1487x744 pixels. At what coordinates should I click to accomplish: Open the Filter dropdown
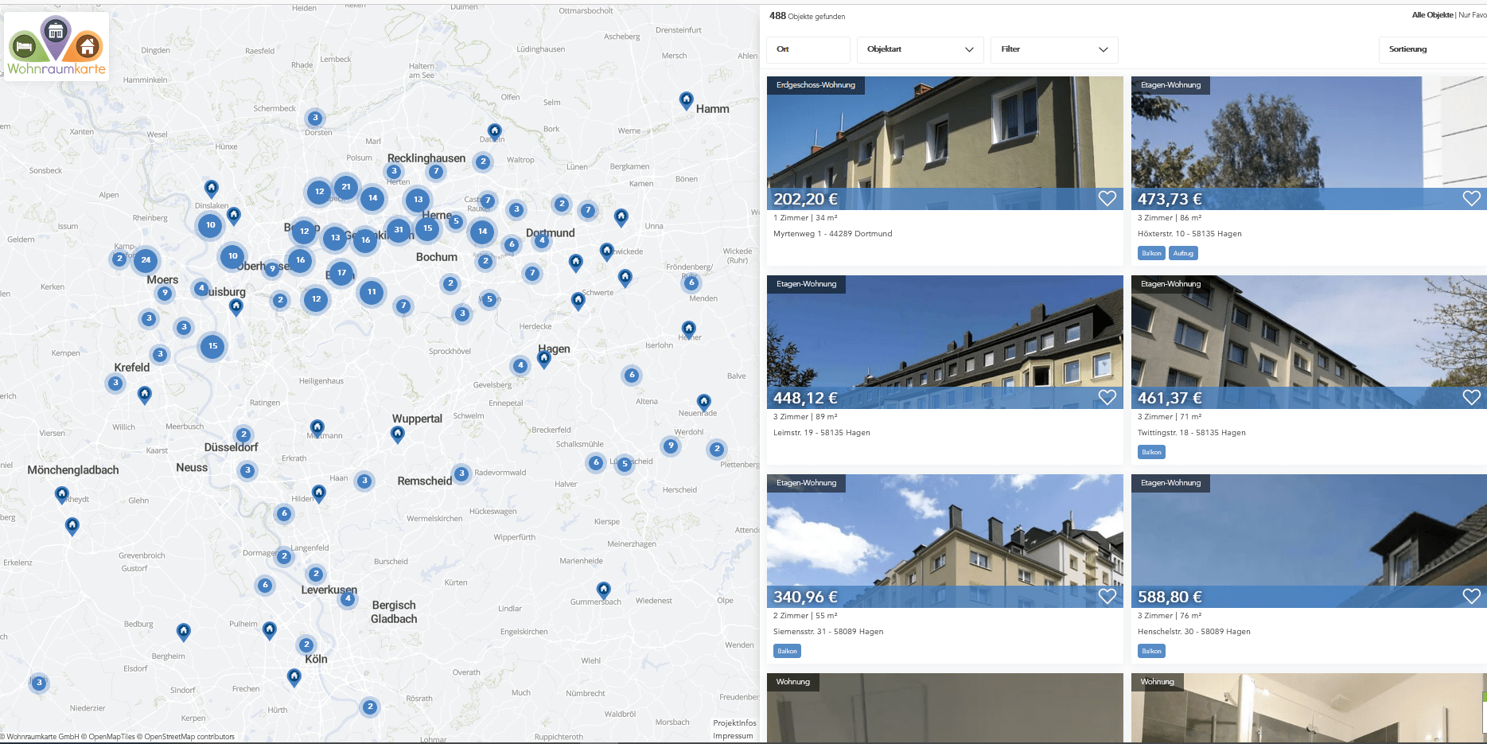(x=1054, y=49)
